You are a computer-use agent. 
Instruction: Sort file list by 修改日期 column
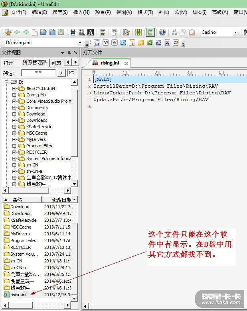pyautogui.click(x=57, y=200)
